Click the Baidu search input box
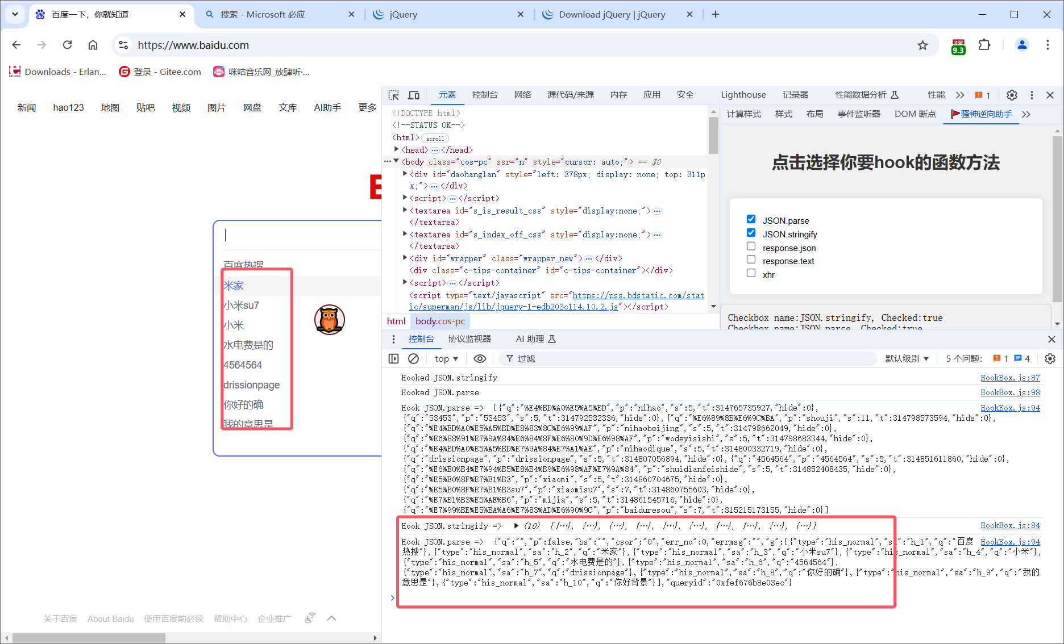Viewport: 1064px width, 644px height. (x=301, y=235)
